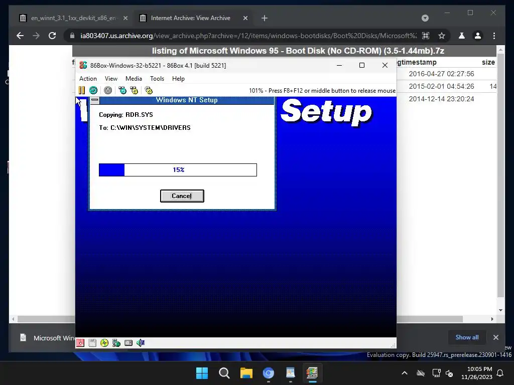Open a new browser tab

265,18
